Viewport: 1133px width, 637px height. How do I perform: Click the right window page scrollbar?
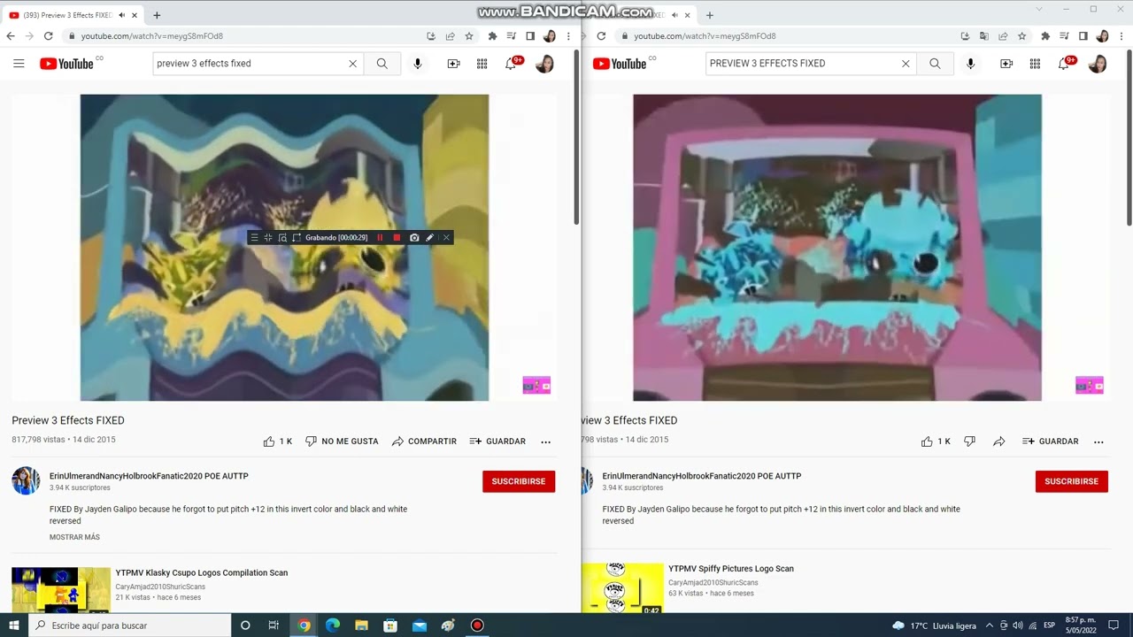point(1129,140)
